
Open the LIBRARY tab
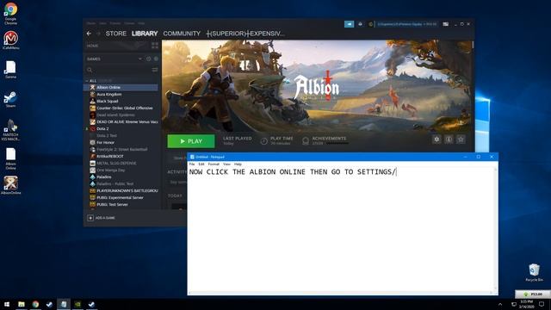[x=145, y=34]
